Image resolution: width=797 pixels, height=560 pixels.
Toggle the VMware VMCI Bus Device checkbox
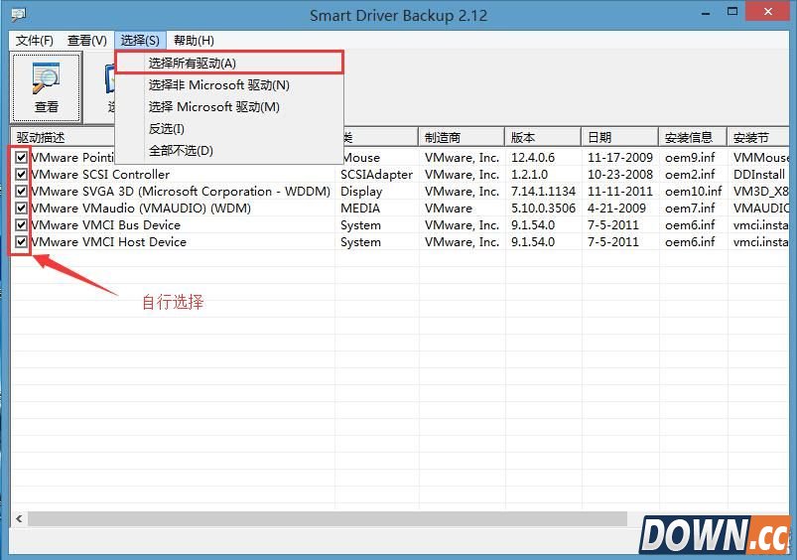point(21,225)
